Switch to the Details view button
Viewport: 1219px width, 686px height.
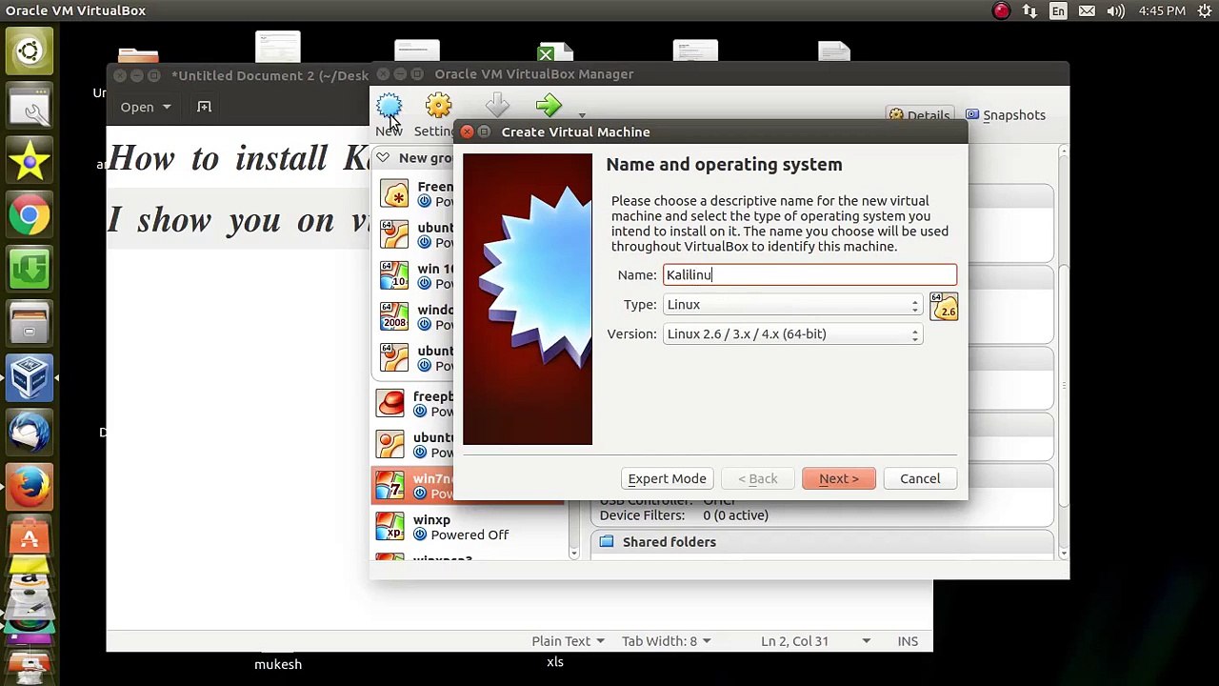point(919,115)
